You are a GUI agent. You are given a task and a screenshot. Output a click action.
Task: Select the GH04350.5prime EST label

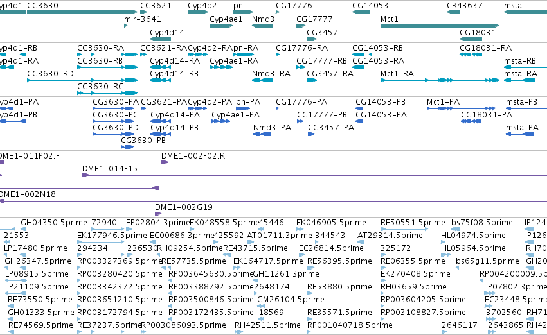[x=54, y=222]
